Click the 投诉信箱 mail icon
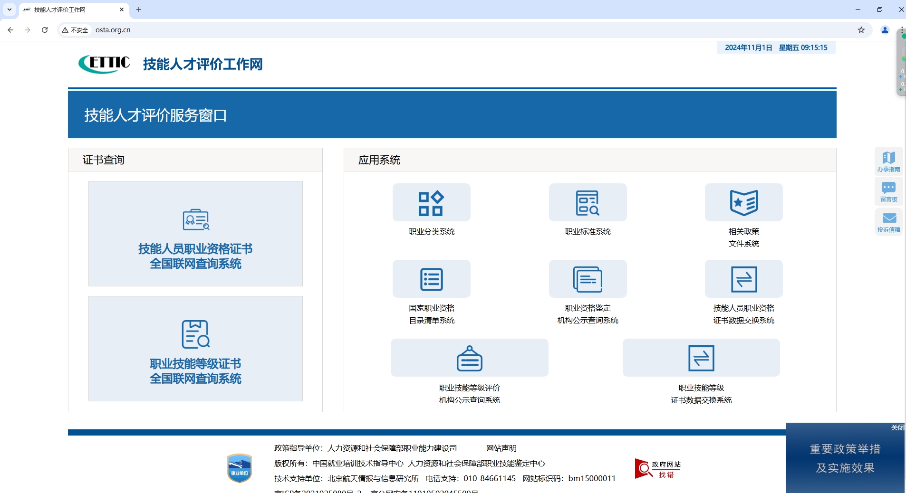 [888, 222]
